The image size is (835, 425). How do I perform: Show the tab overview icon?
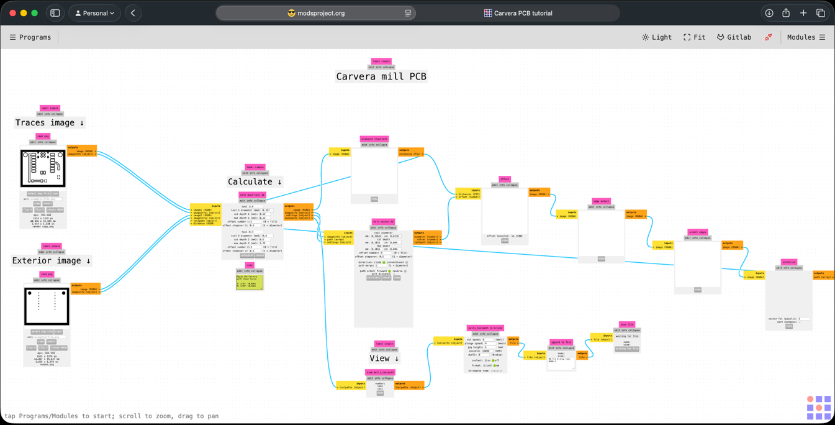pos(821,13)
